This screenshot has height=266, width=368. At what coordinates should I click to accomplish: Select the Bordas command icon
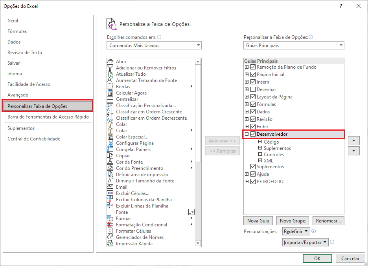110,86
